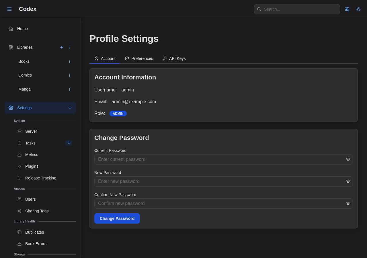Click the Codex app title
The image size is (367, 258).
point(28,9)
